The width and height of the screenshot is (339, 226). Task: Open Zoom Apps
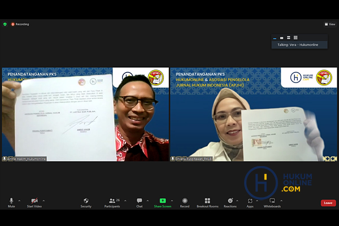[250, 203]
